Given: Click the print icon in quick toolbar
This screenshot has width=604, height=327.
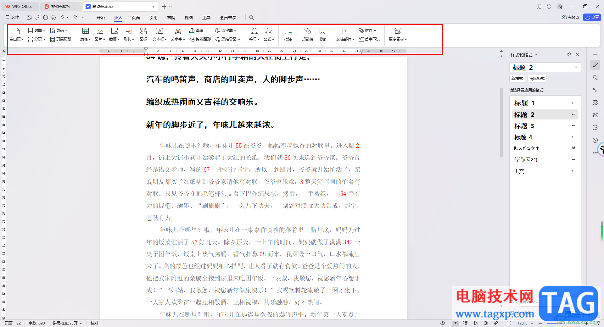Looking at the screenshot, I should pyautogui.click(x=46, y=17).
